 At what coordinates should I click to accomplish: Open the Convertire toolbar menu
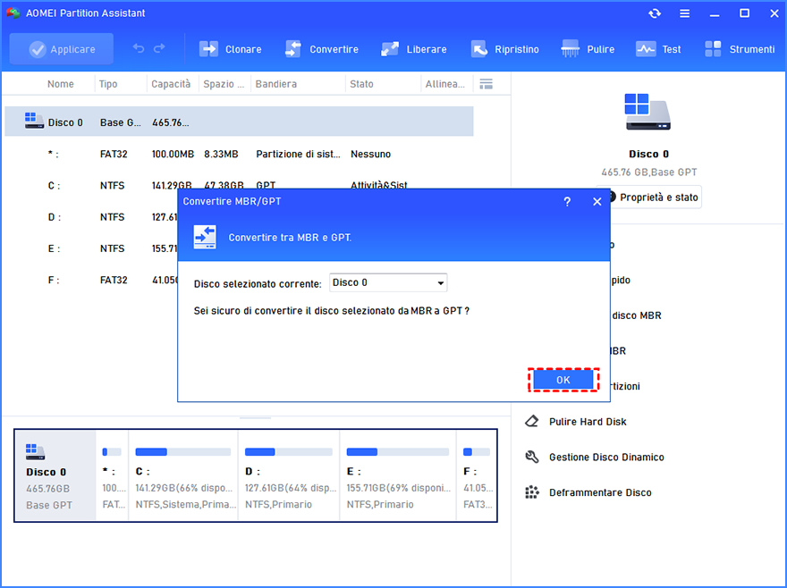coord(322,49)
